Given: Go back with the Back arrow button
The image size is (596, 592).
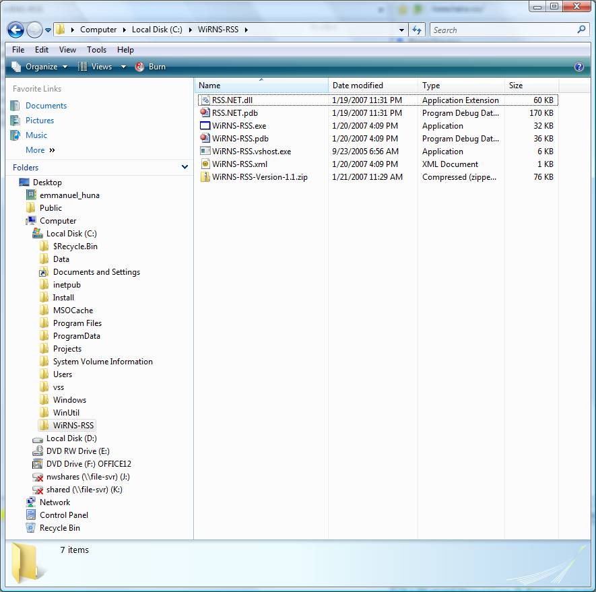Looking at the screenshot, I should (15, 30).
